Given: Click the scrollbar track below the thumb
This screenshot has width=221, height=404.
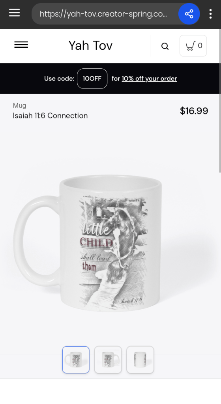Looking at the screenshot, I should point(220,284).
